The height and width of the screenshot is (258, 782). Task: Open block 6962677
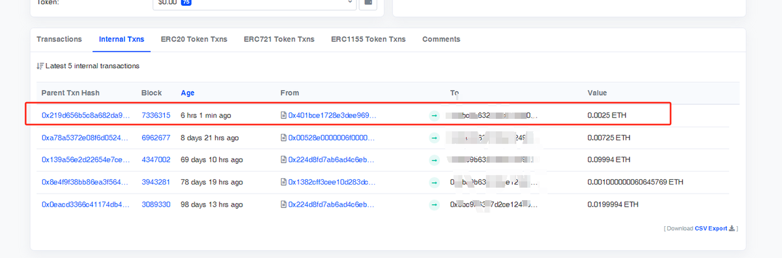tap(156, 138)
